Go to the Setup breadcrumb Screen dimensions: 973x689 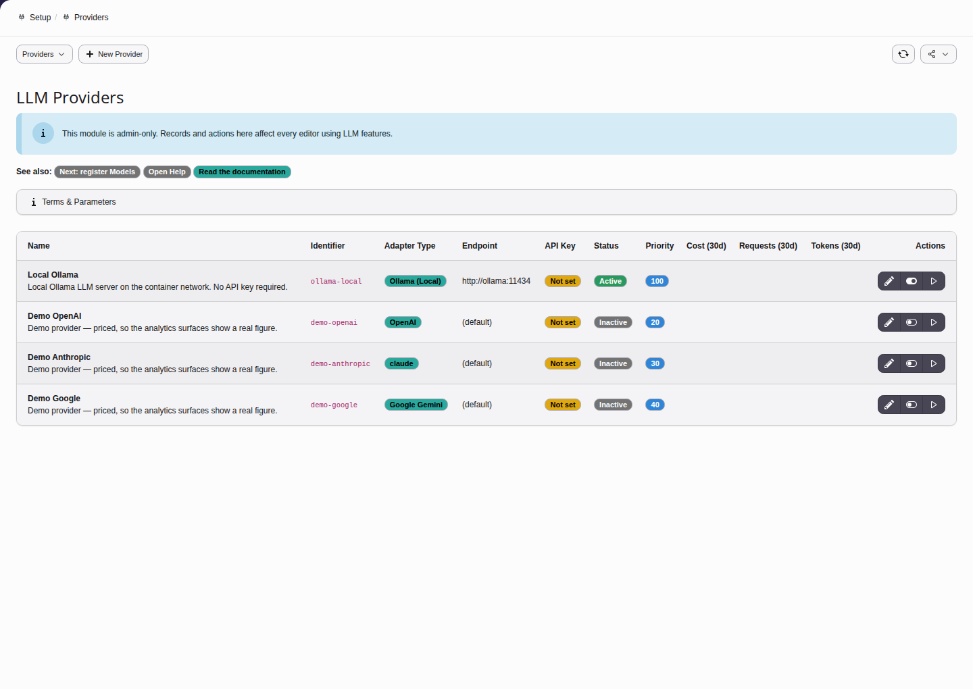pyautogui.click(x=40, y=18)
